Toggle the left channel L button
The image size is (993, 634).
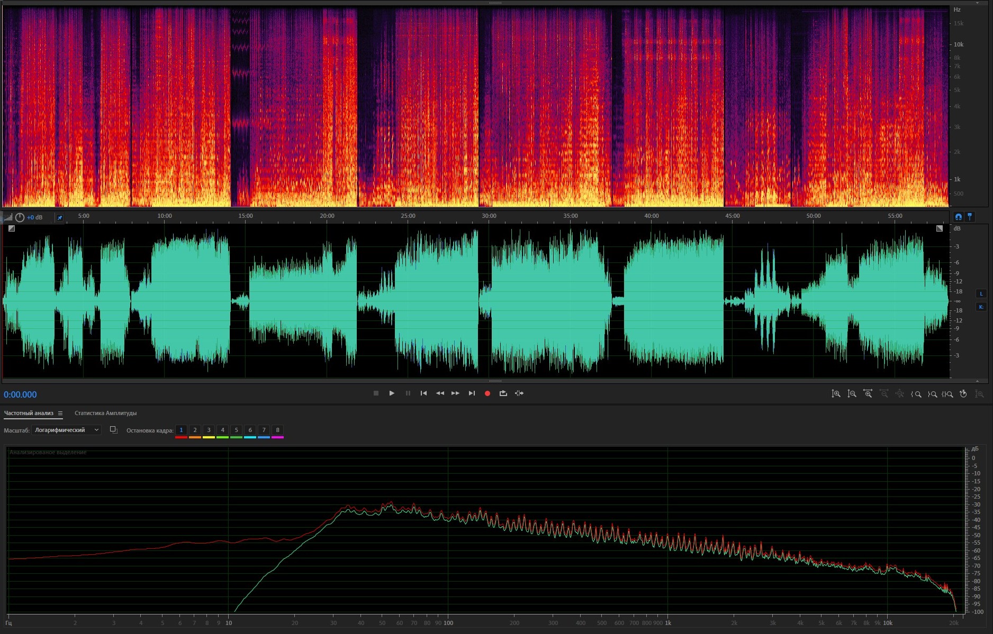981,294
